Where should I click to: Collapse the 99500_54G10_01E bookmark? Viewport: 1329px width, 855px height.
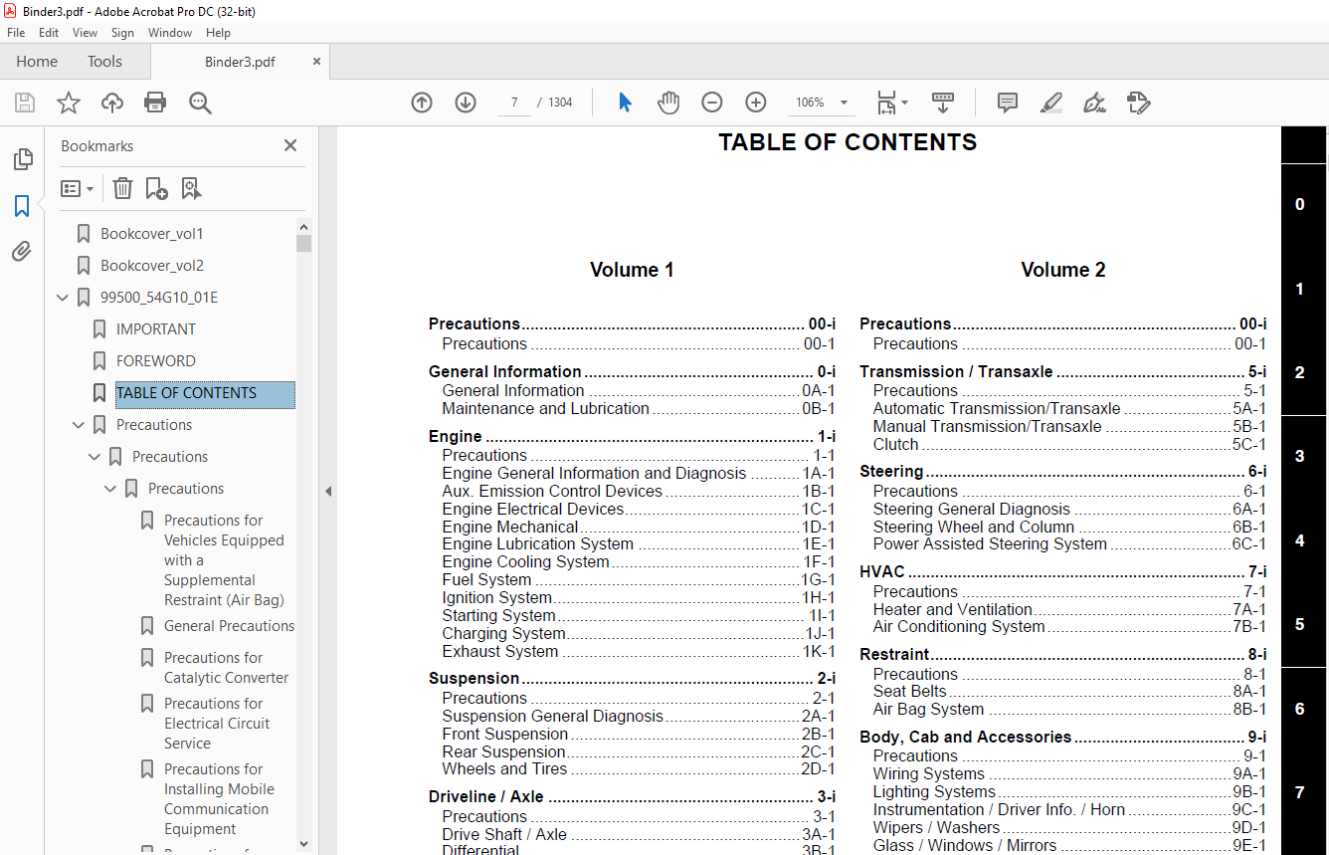pyautogui.click(x=63, y=298)
